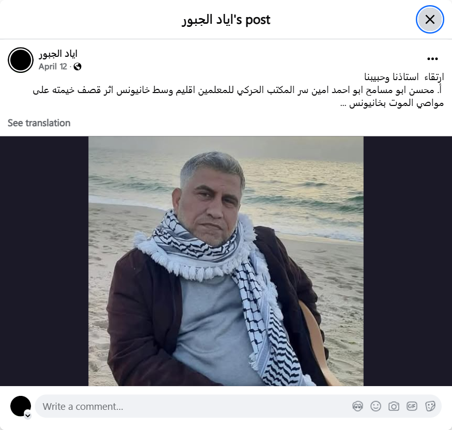Click the dialog title اياد الجبور's post
452x430 pixels.
[226, 20]
